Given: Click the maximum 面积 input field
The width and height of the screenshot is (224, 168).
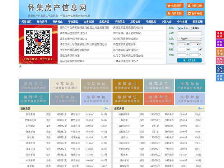Looking at the screenshot, I should [194, 49].
